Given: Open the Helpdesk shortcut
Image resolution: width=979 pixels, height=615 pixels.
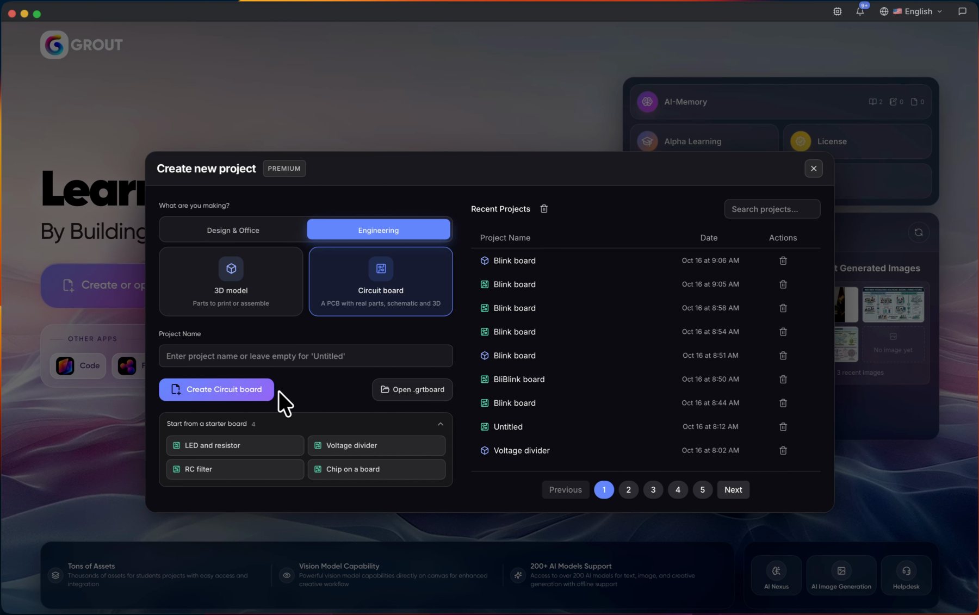Looking at the screenshot, I should [906, 575].
